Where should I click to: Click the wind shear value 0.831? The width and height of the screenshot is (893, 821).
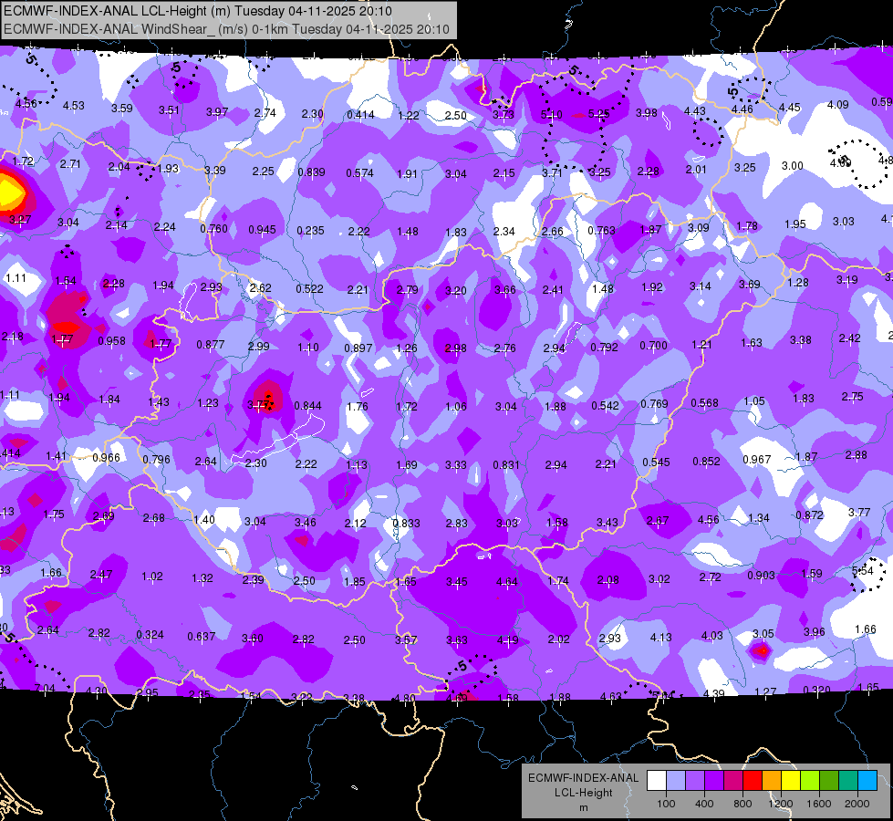(505, 465)
